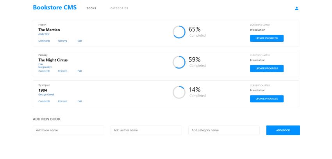Image resolution: width=332 pixels, height=159 pixels.
Task: Remove The Martian from the list
Action: tap(62, 41)
